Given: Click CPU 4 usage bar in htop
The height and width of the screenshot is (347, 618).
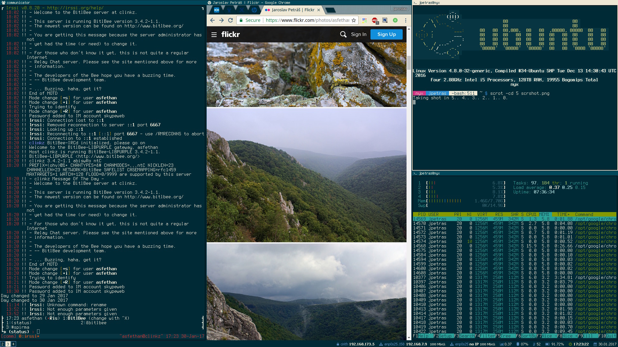Looking at the screenshot, I should click(x=462, y=196).
